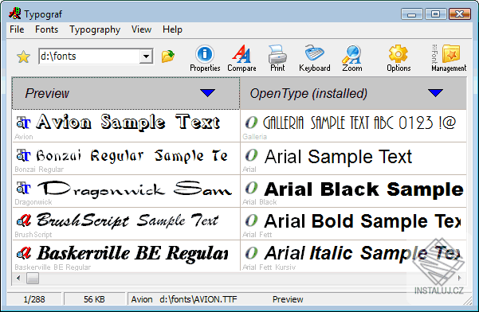Select the Dragonwick sample preview

pyautogui.click(x=135, y=189)
